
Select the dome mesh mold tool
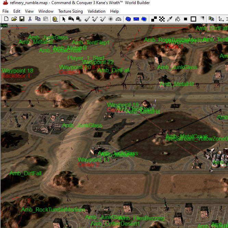(118, 19)
